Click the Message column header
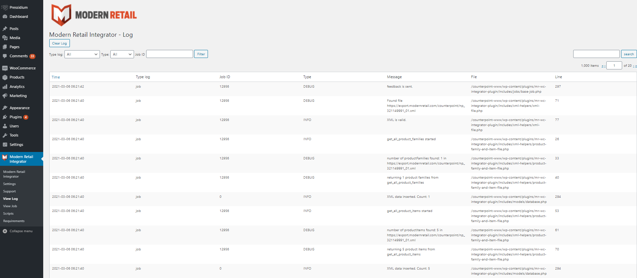The width and height of the screenshot is (637, 278). [x=394, y=77]
